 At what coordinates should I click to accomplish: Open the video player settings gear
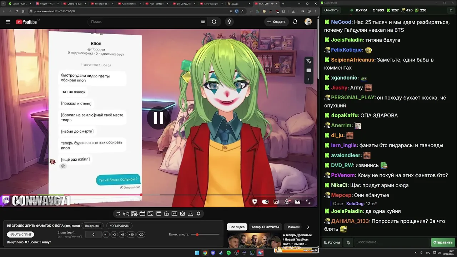[286, 202]
